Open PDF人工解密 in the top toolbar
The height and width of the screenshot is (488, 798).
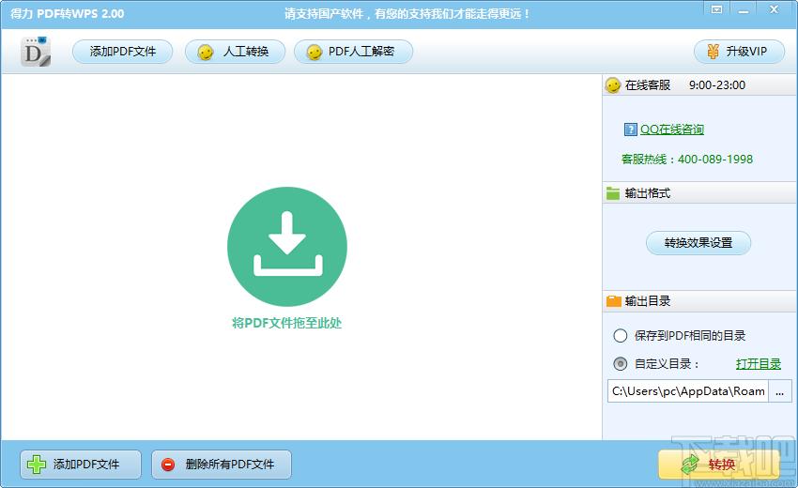[353, 52]
